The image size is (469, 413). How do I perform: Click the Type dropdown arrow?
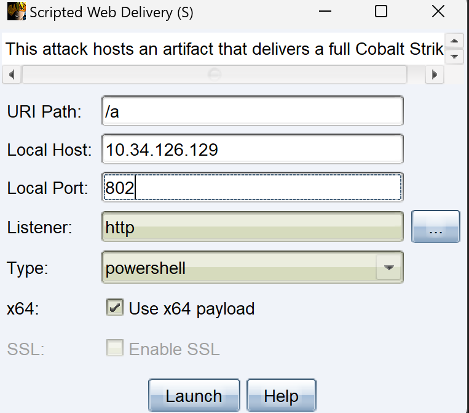[x=388, y=268]
